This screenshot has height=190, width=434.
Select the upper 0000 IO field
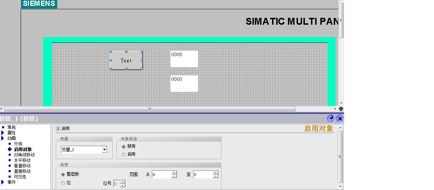click(184, 59)
